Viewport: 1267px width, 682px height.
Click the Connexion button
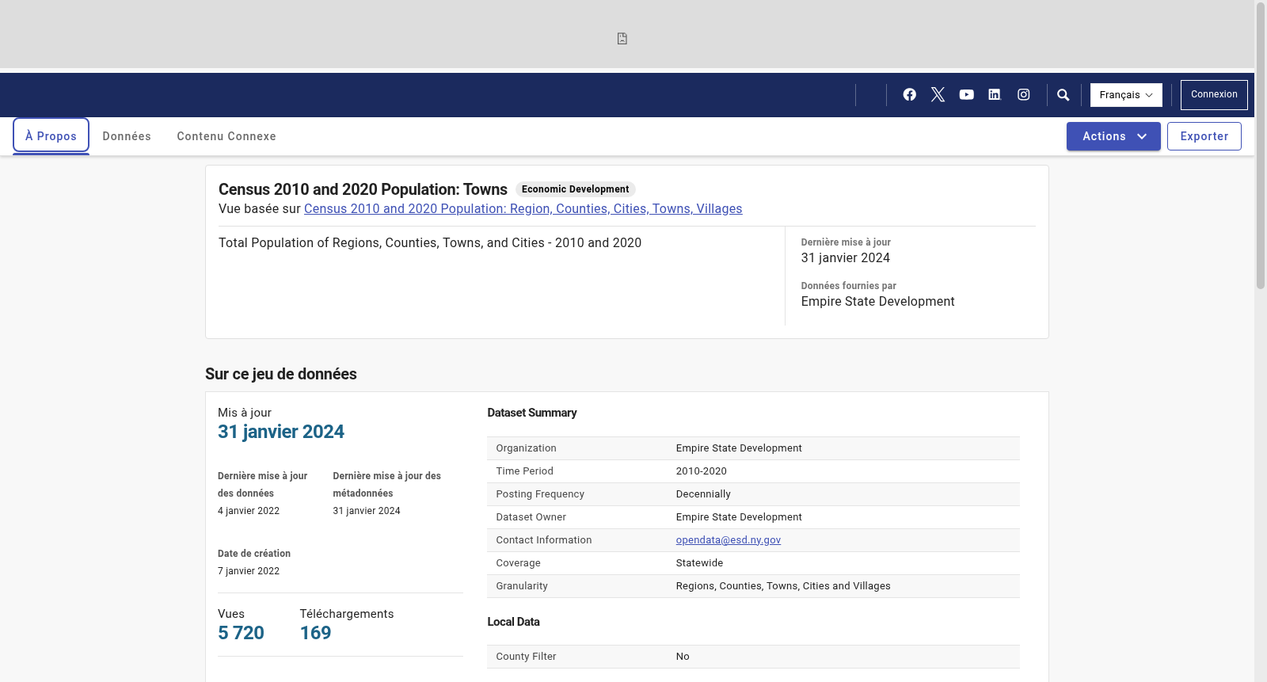click(x=1214, y=95)
